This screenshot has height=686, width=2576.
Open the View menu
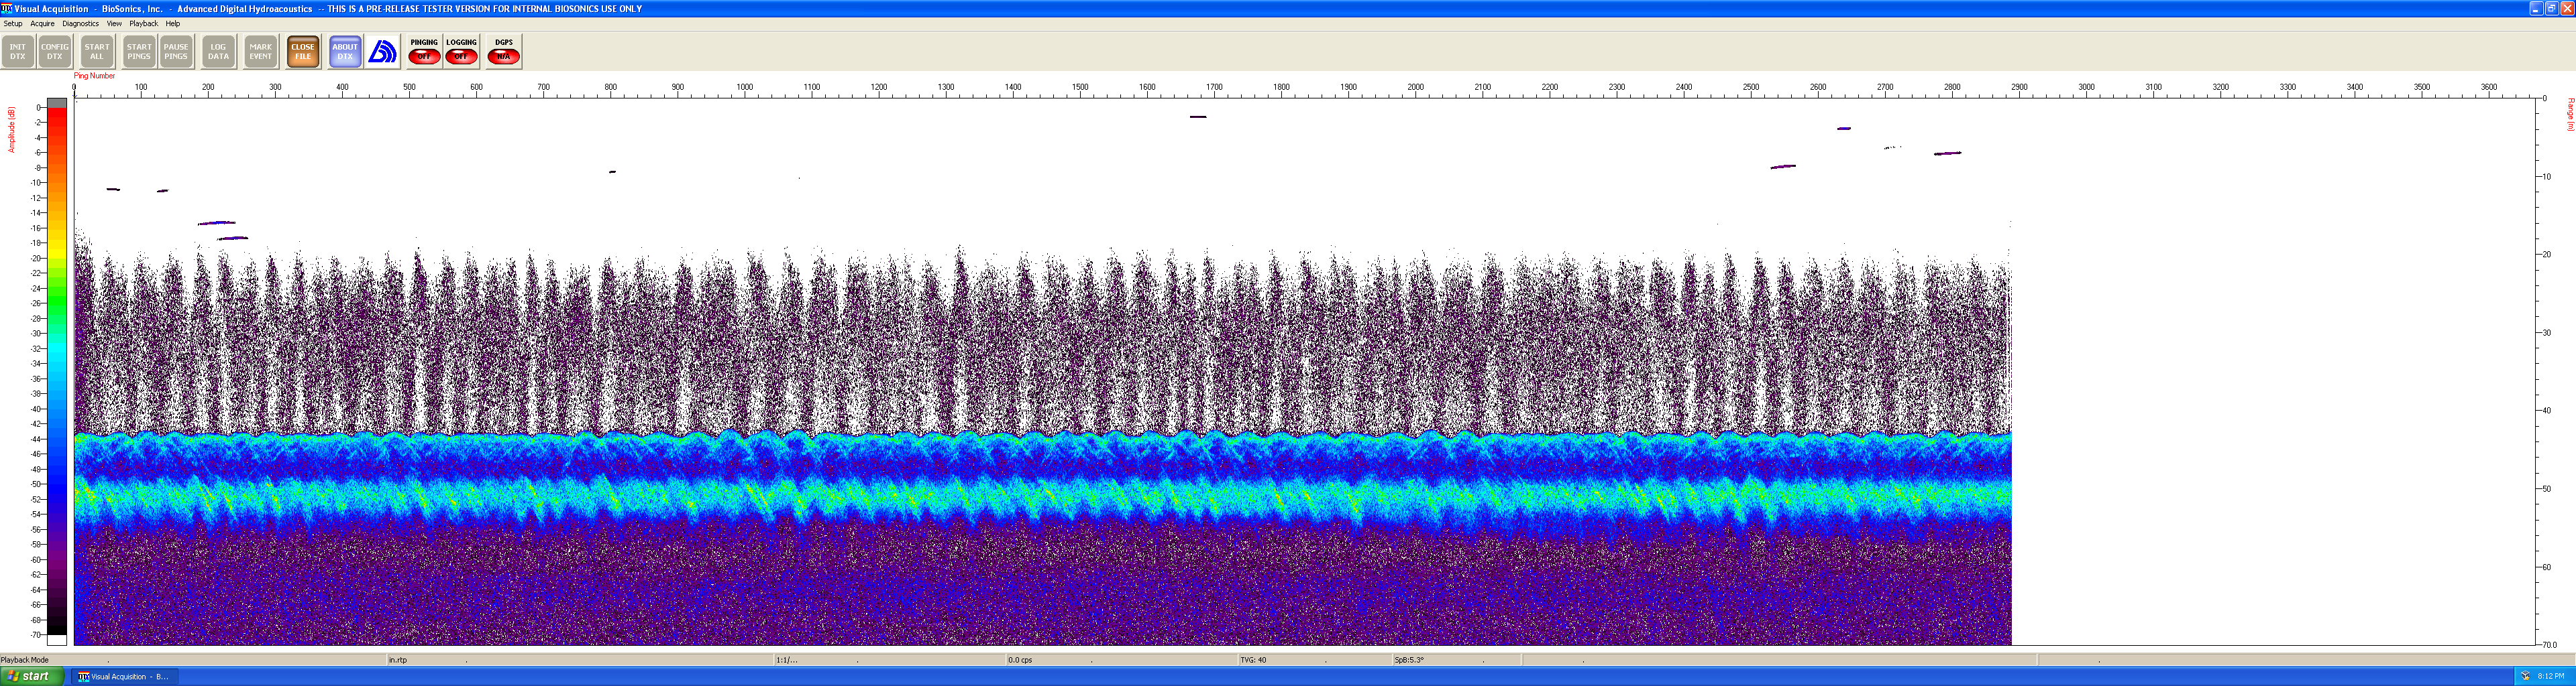point(114,24)
